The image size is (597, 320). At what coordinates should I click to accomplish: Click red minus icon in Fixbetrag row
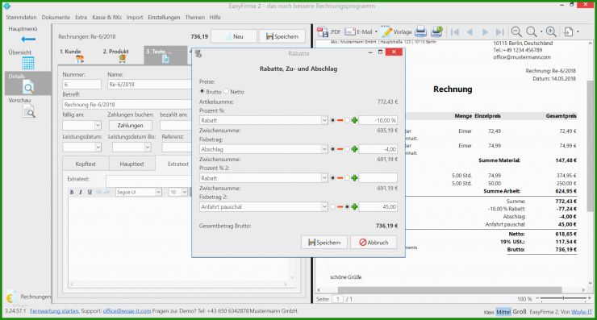point(340,149)
